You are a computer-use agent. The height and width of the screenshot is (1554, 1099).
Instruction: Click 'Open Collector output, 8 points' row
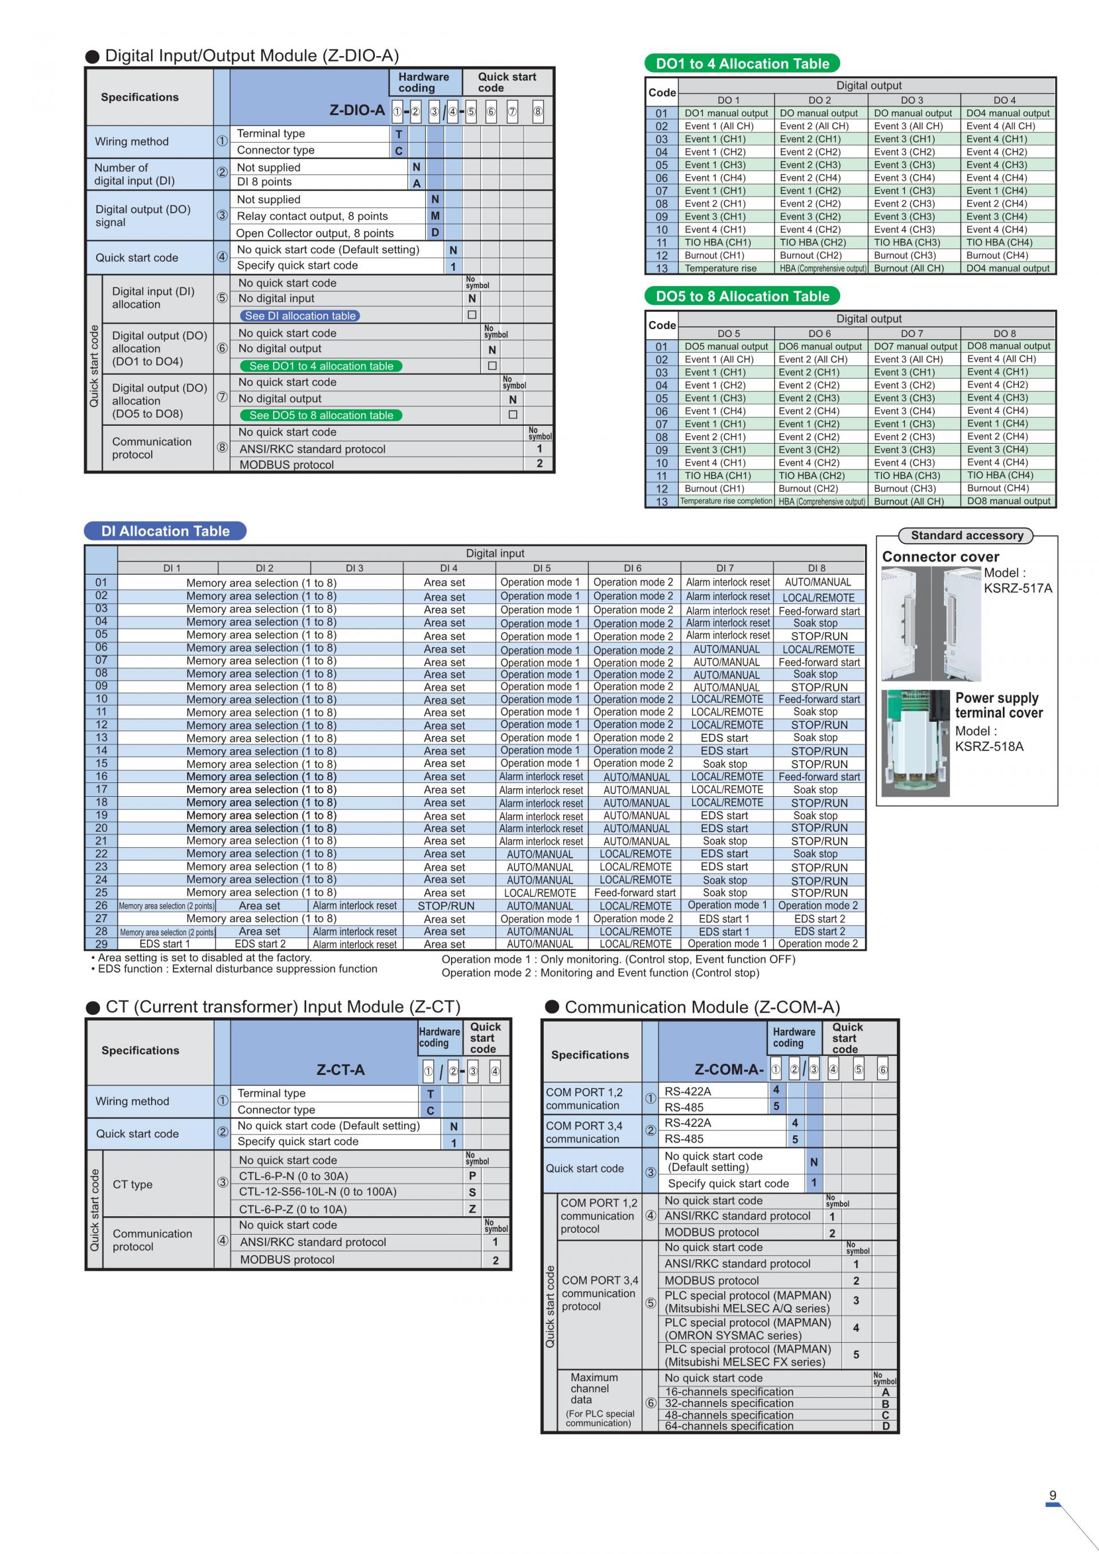tap(315, 233)
